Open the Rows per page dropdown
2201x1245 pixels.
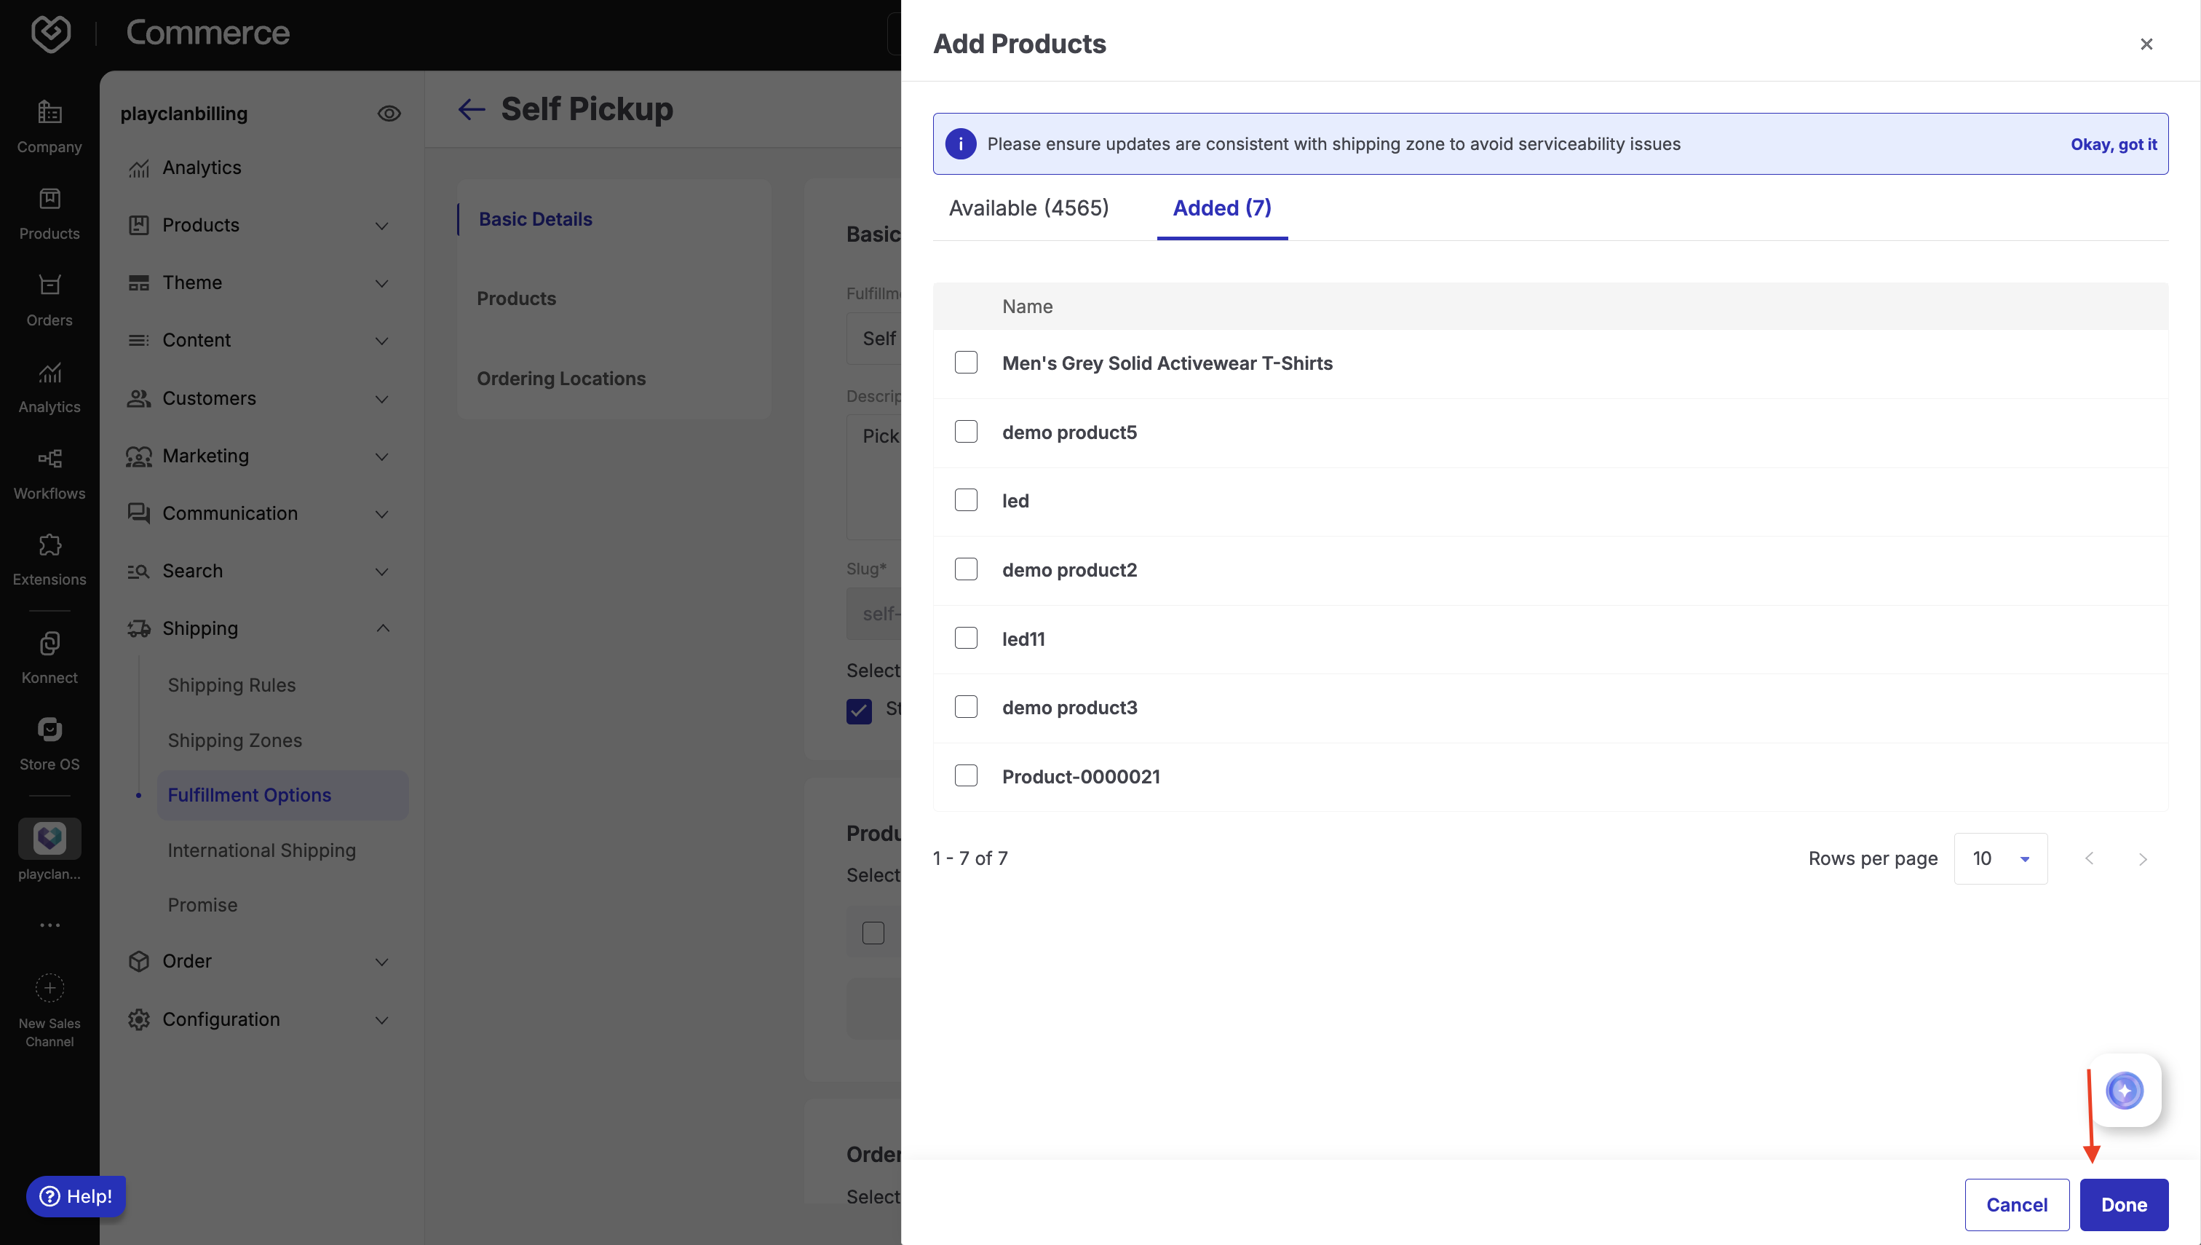[1999, 858]
